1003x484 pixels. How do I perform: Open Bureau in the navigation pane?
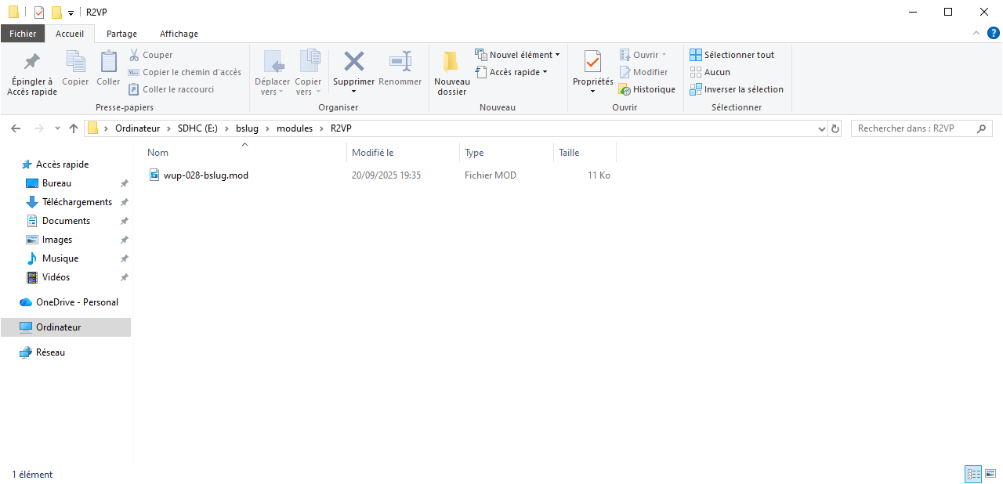56,183
